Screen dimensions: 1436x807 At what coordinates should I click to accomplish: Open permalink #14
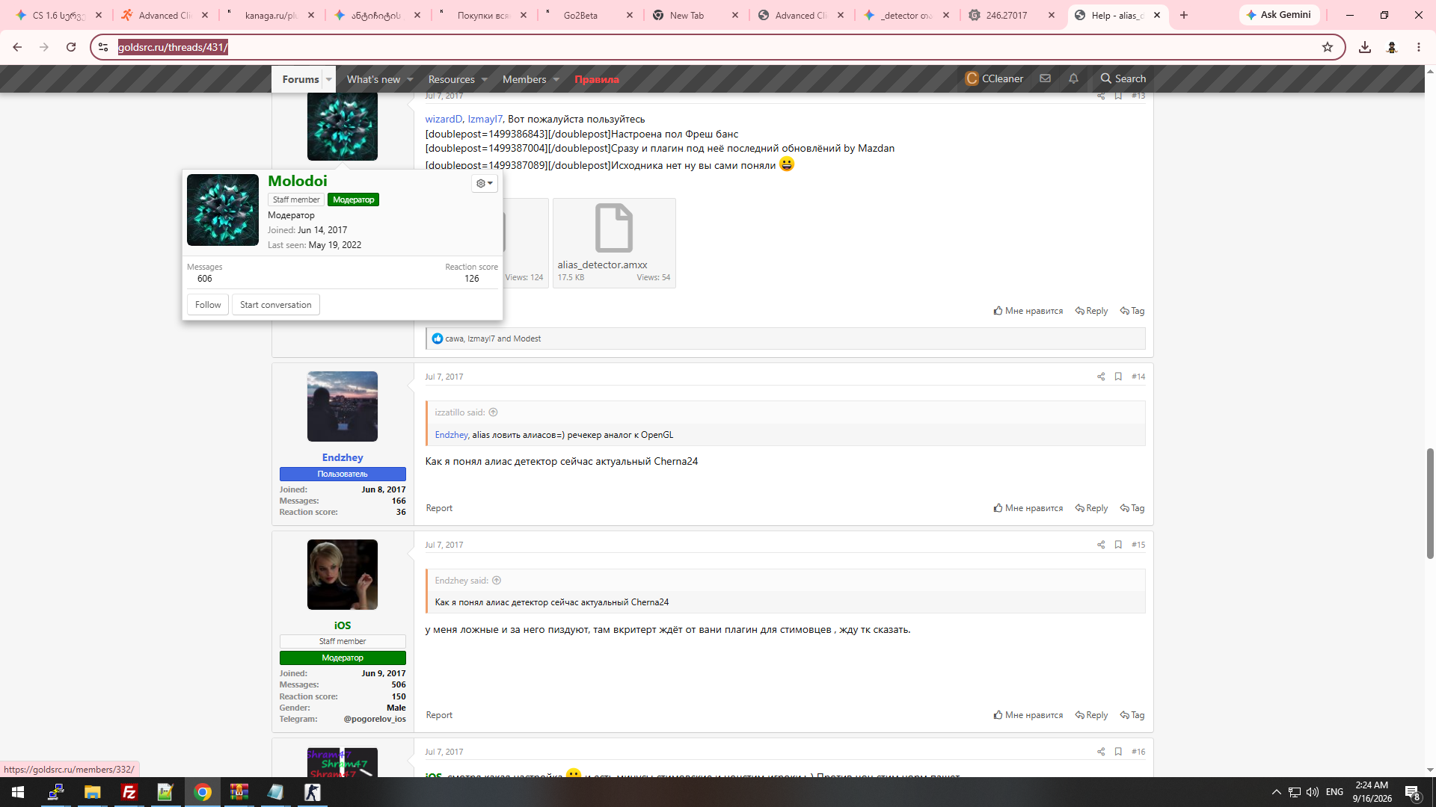click(x=1138, y=377)
